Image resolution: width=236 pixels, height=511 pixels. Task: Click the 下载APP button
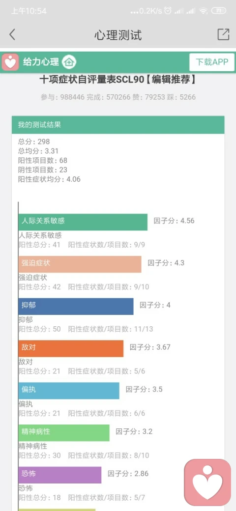point(212,62)
